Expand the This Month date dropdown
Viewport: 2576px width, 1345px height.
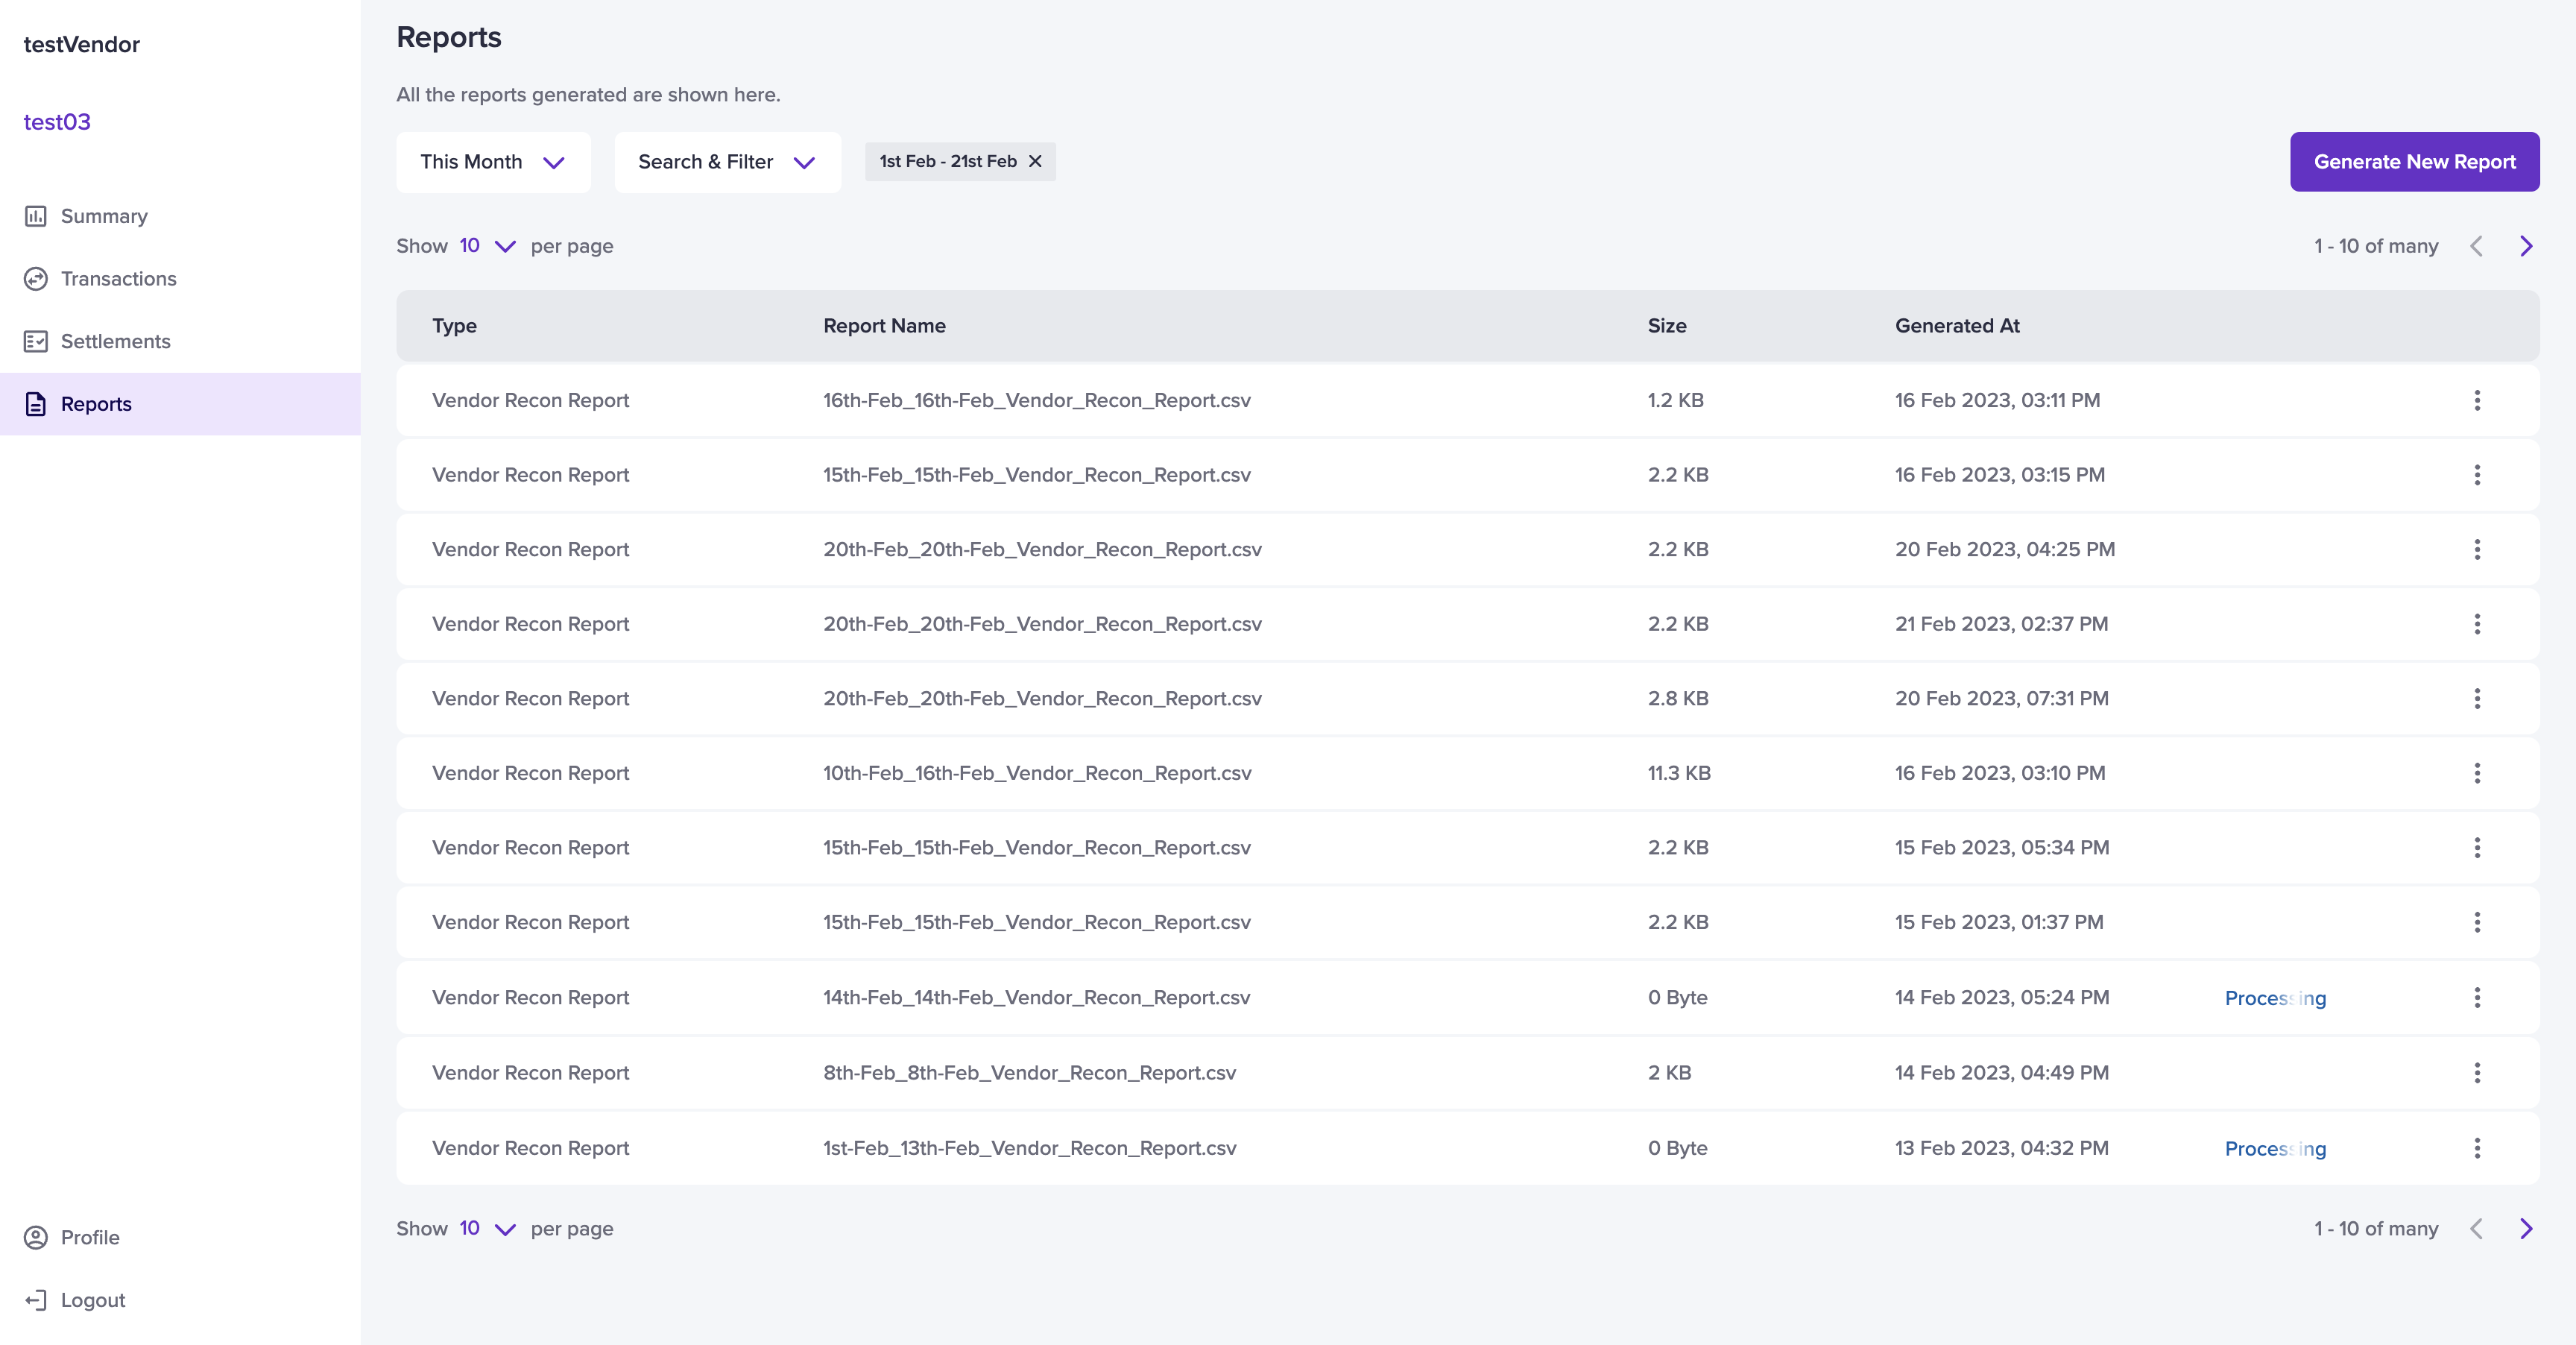pos(493,162)
